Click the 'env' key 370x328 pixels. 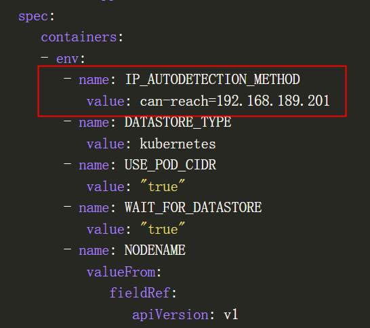(x=67, y=59)
